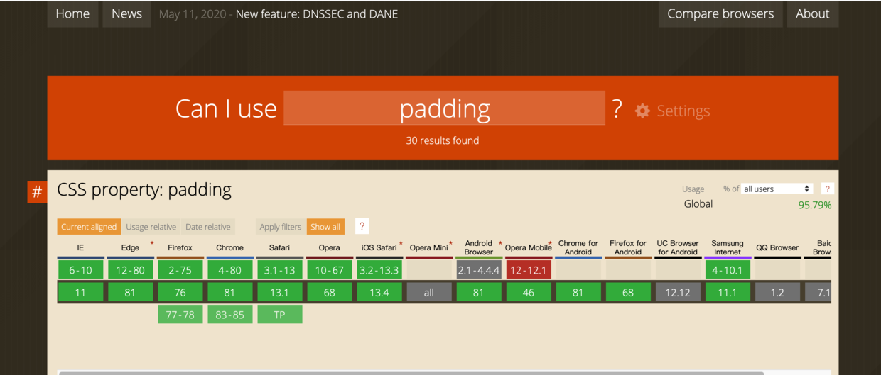Click the Firefox 2-75 support cell
The width and height of the screenshot is (881, 375).
point(180,269)
